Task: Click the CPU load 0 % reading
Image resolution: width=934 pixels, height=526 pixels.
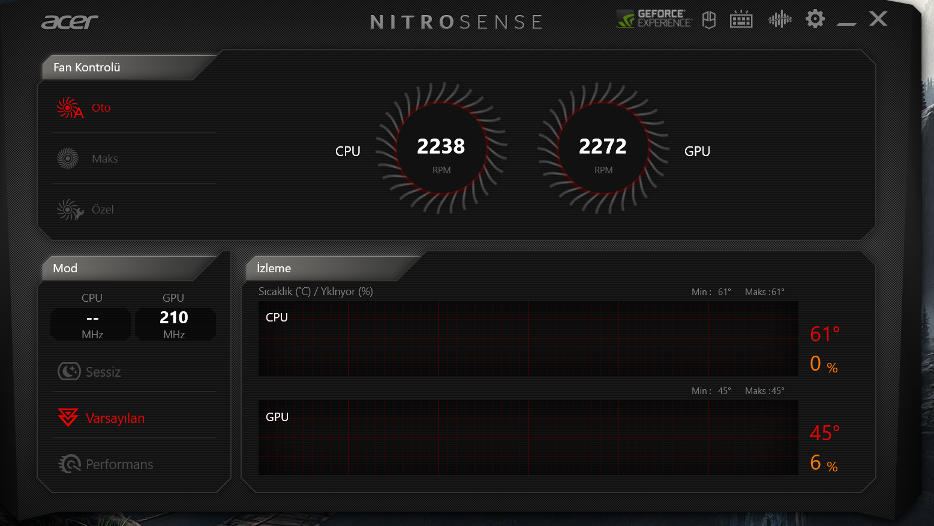Action: click(824, 363)
